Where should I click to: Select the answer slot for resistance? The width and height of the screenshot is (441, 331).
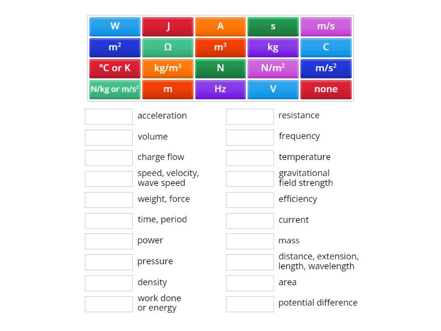[250, 116]
